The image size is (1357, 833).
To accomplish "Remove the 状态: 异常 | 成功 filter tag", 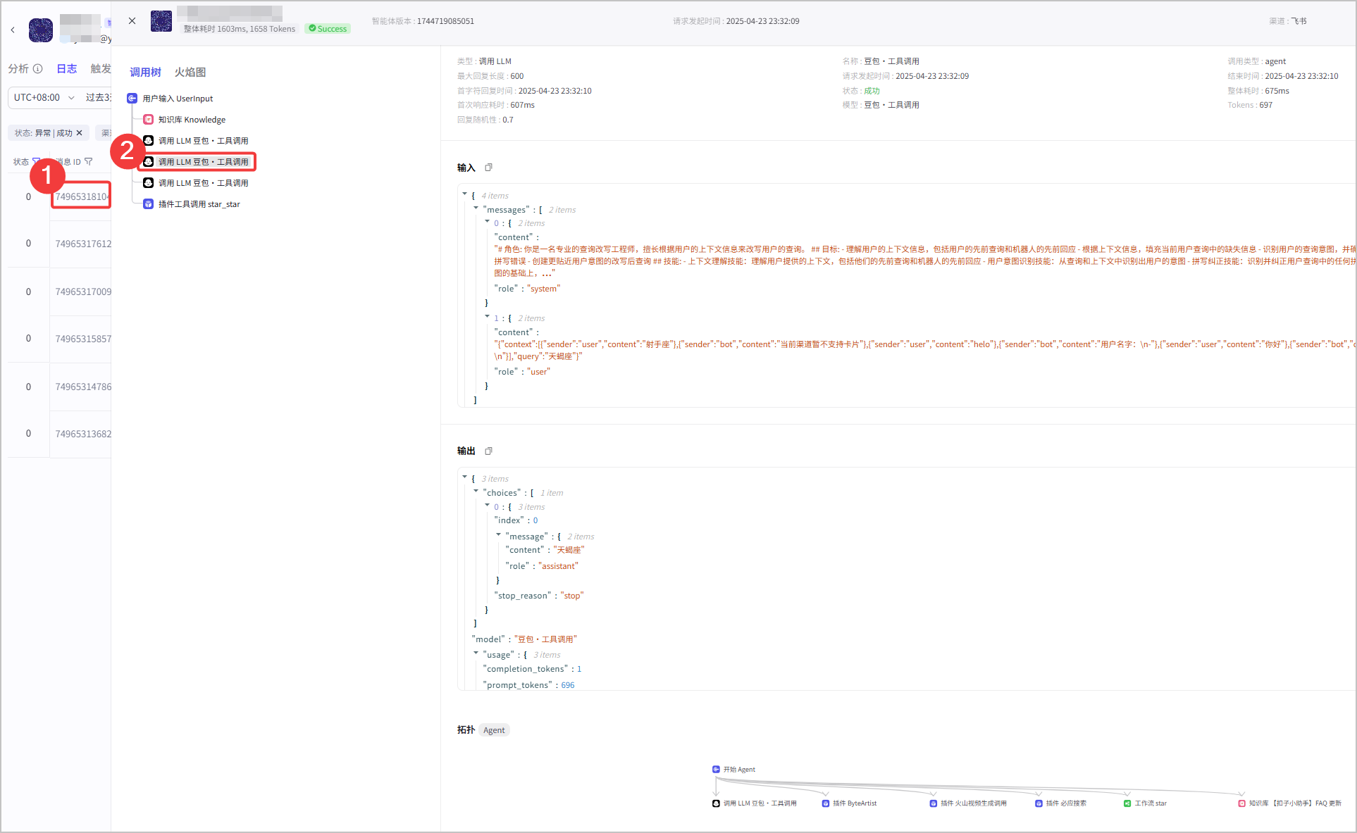I will 80,132.
